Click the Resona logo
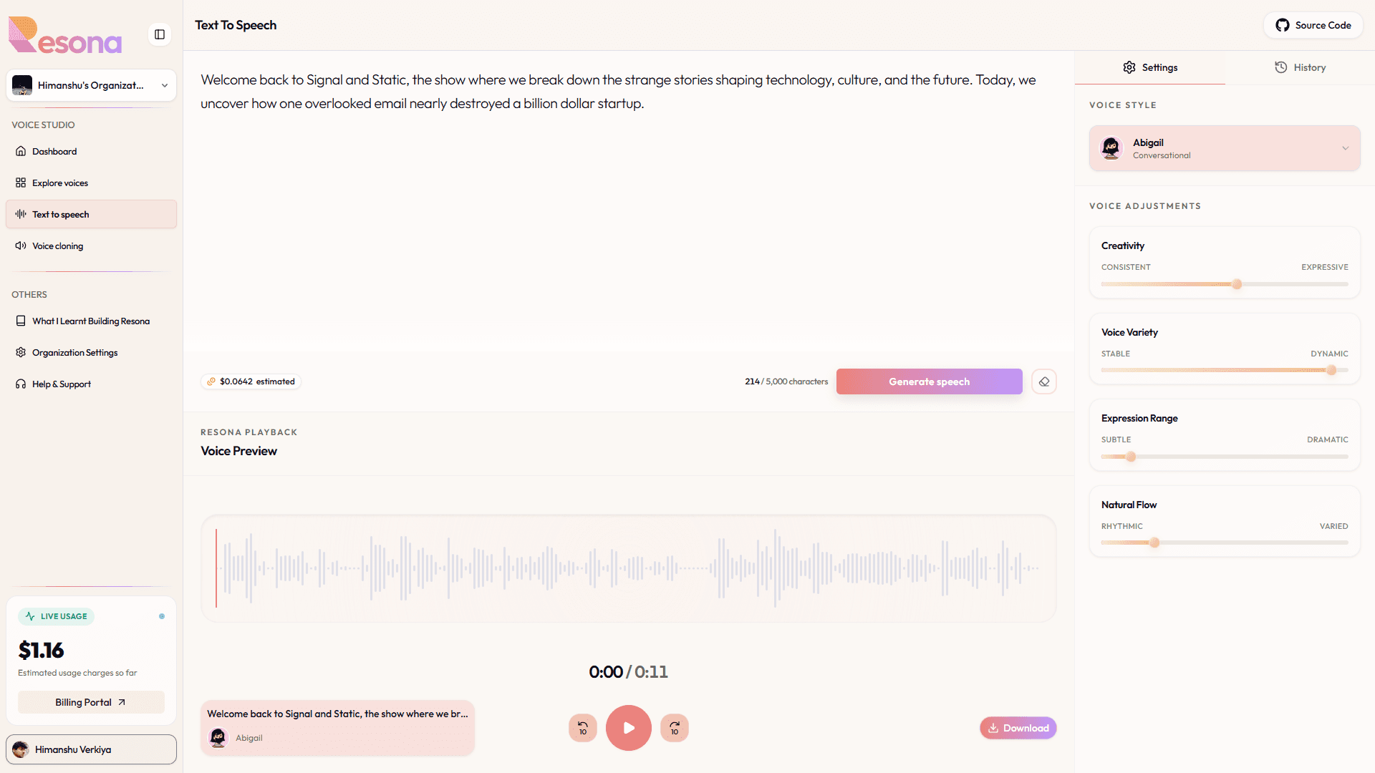Image resolution: width=1375 pixels, height=773 pixels. 65,35
